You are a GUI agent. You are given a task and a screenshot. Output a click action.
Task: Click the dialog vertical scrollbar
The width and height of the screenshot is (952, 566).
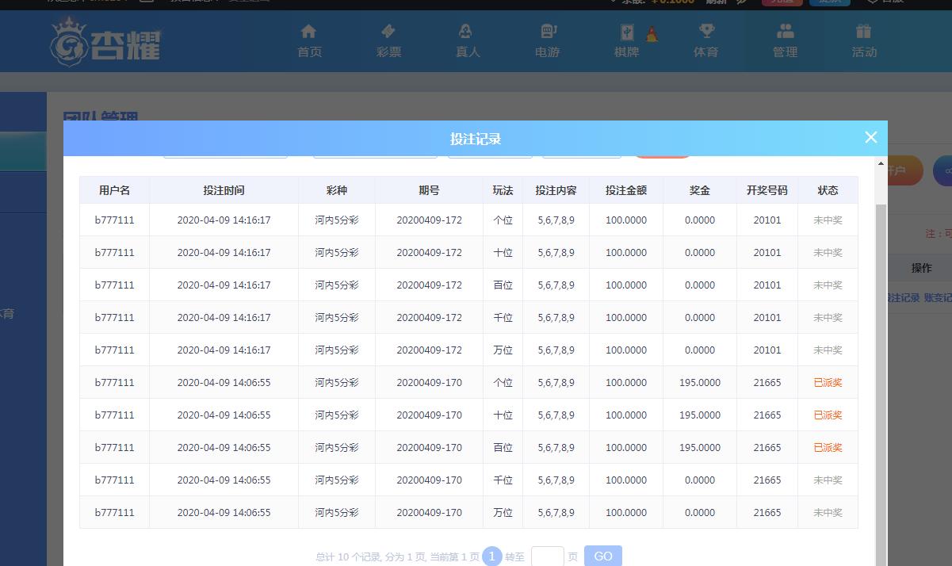coord(881,357)
